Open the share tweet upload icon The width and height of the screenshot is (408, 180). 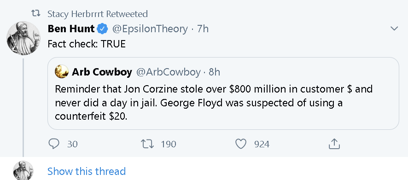(x=334, y=144)
